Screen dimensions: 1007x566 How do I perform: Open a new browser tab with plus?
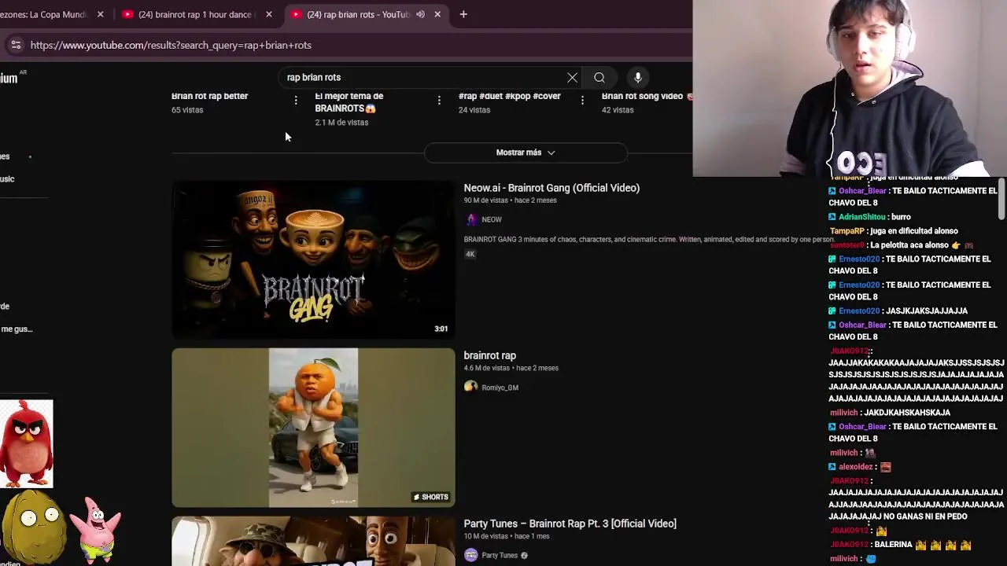click(x=463, y=14)
